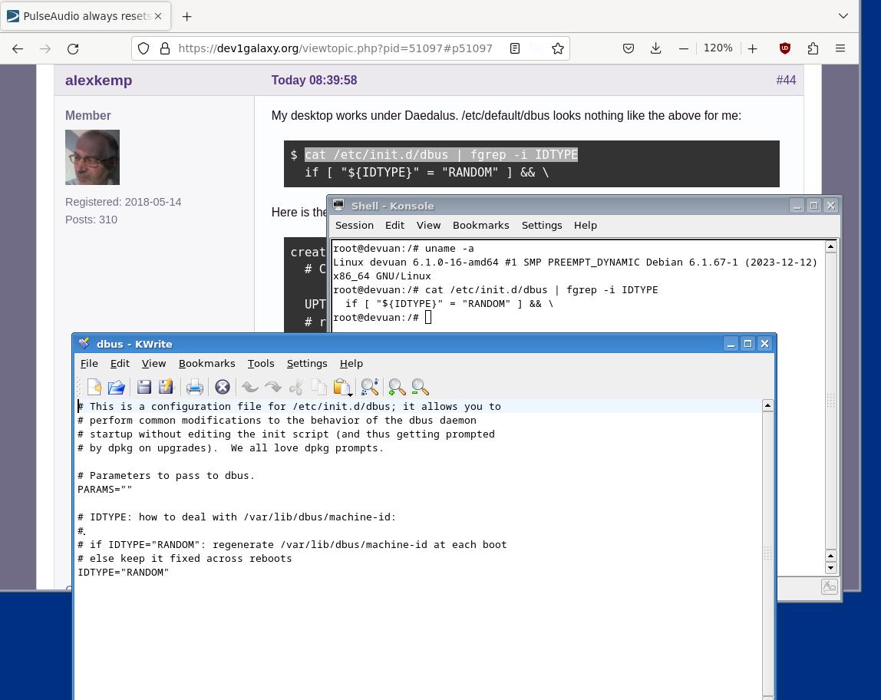Zoom in using the plus magnifier icon
881x700 pixels.
point(397,387)
